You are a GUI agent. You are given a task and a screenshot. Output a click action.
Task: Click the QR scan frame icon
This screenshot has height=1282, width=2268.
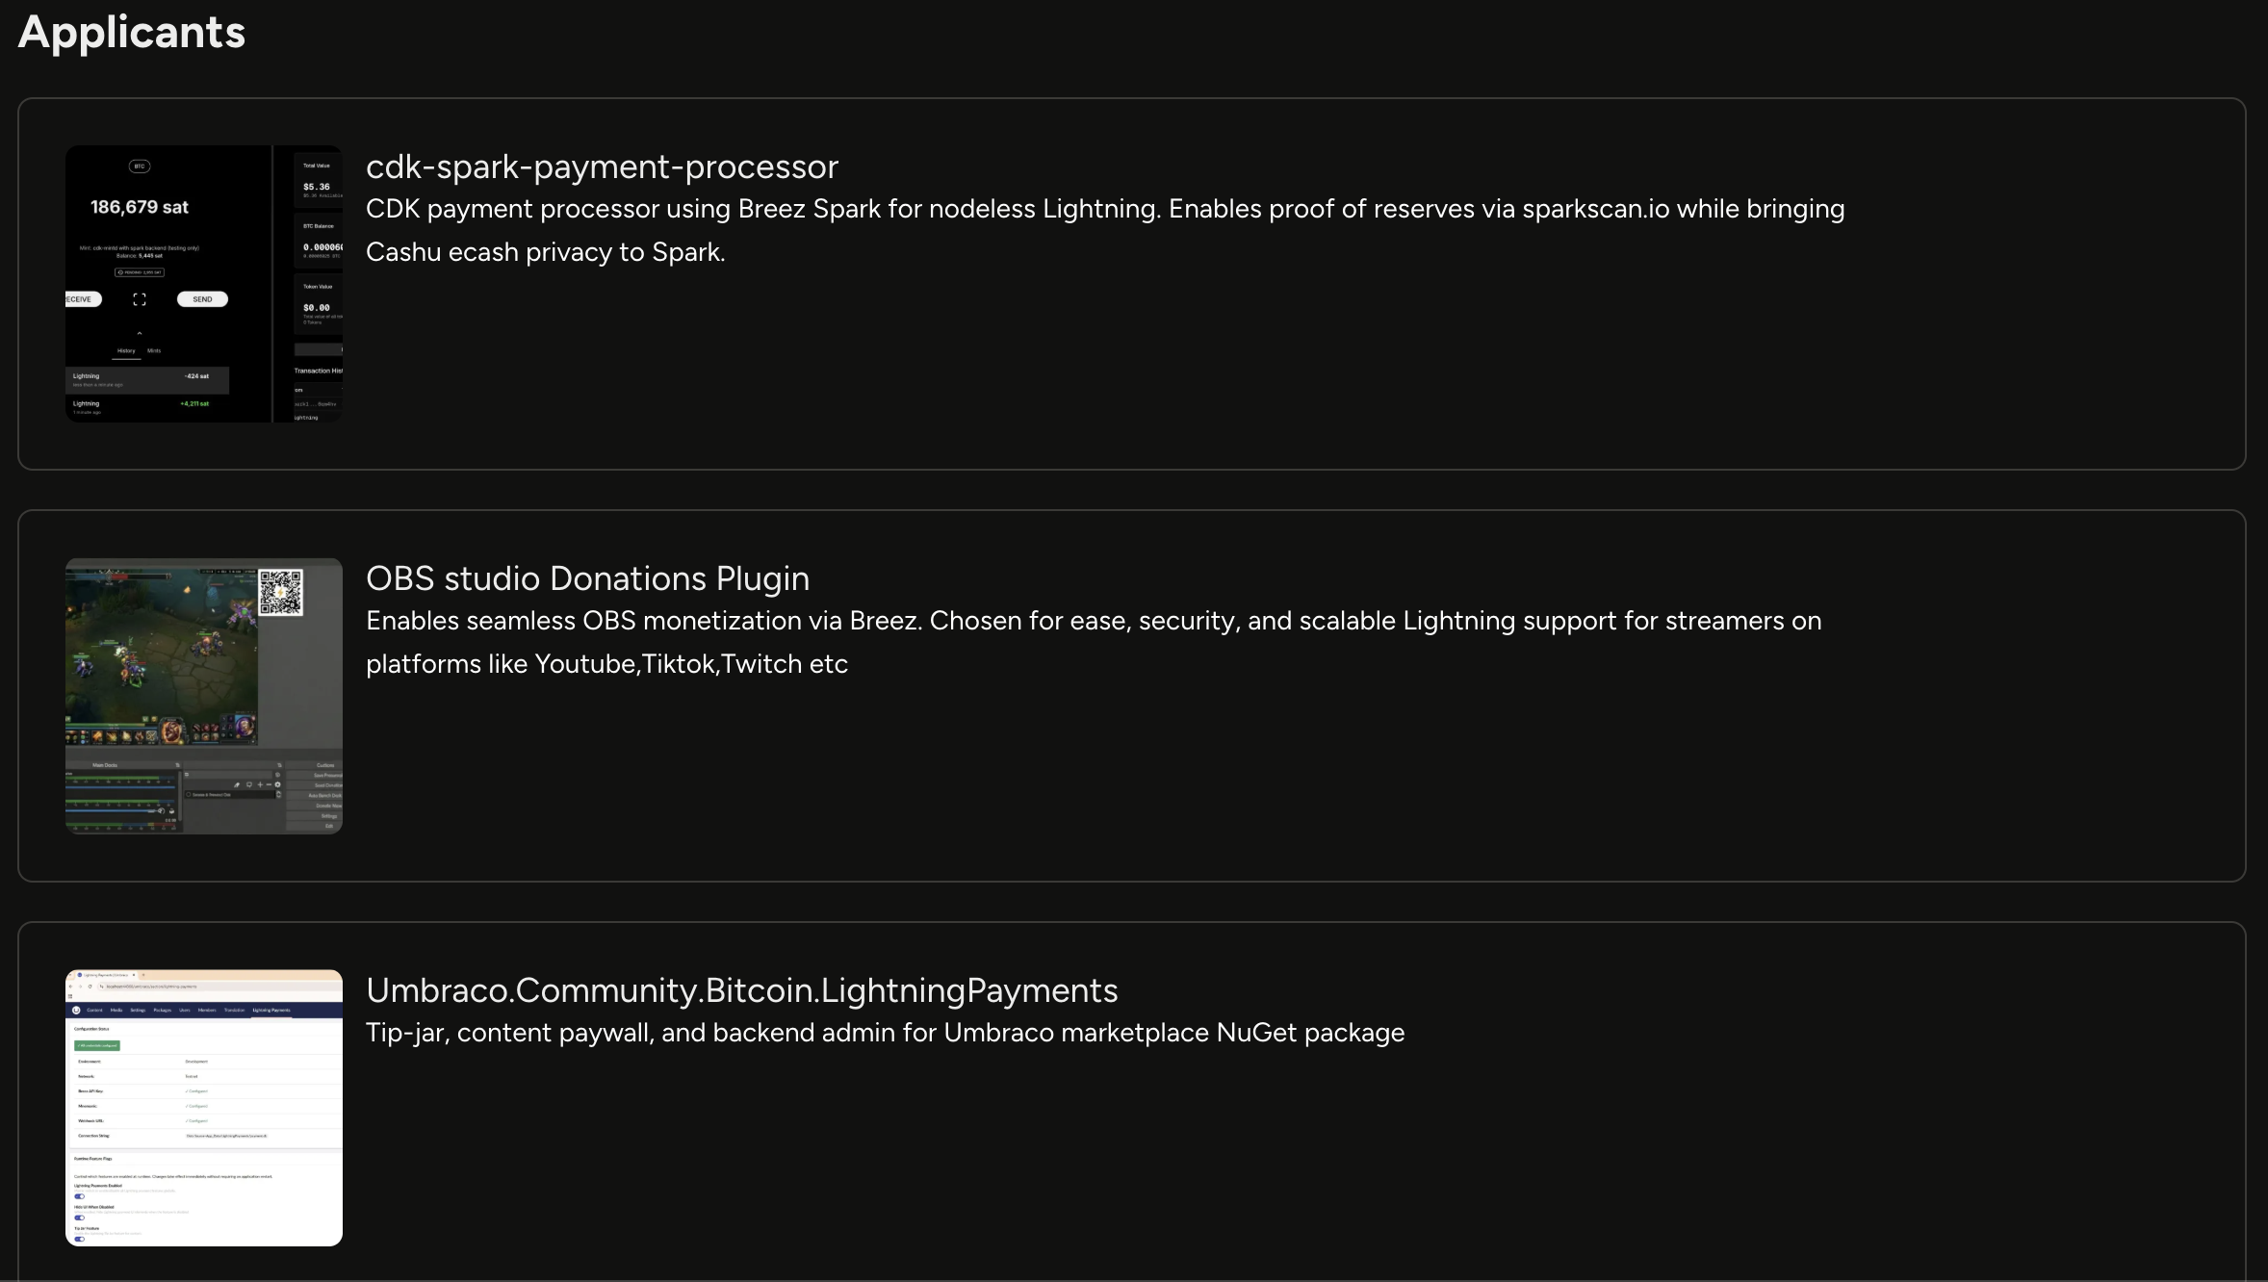140,299
